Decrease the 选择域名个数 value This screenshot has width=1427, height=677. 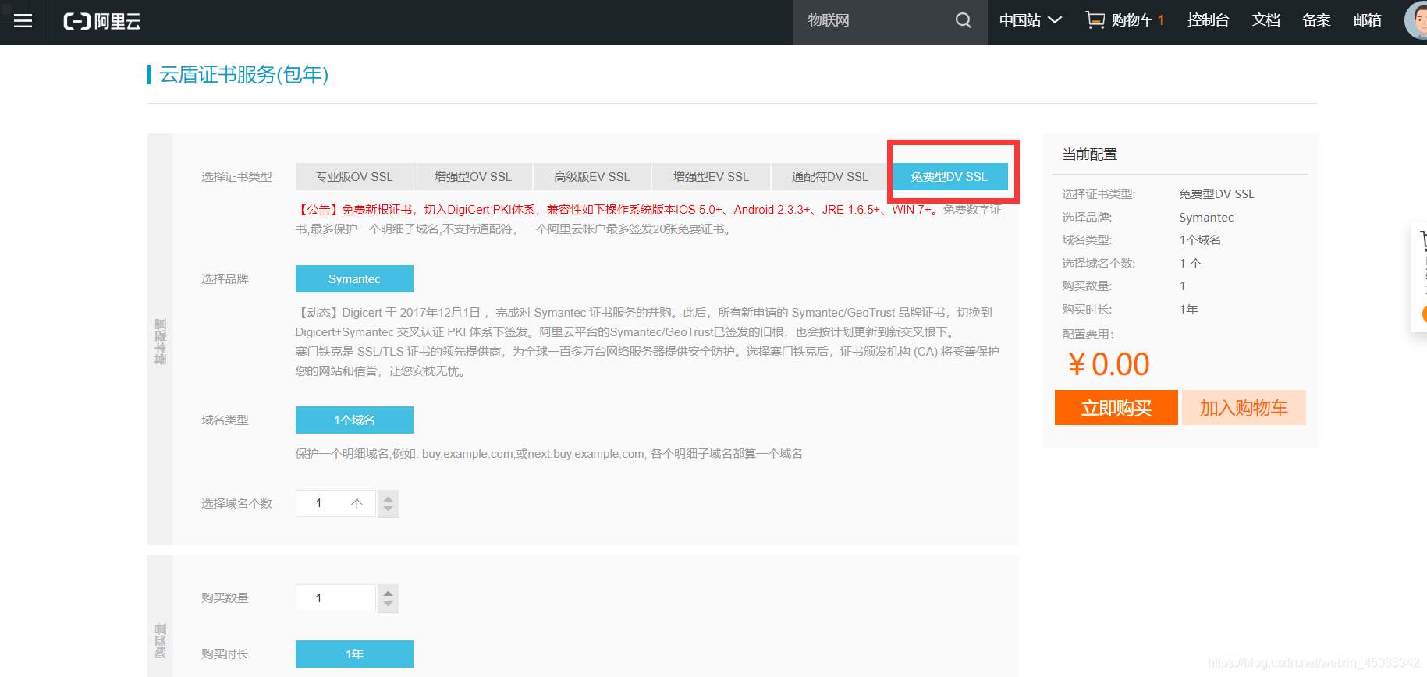(388, 510)
